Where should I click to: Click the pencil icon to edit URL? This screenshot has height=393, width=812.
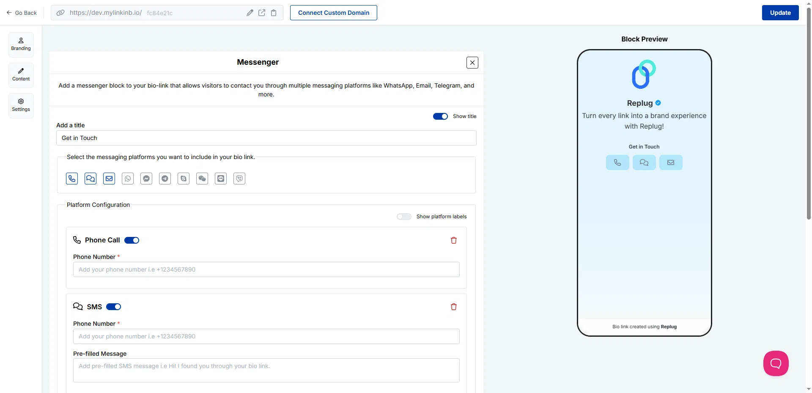pos(250,13)
